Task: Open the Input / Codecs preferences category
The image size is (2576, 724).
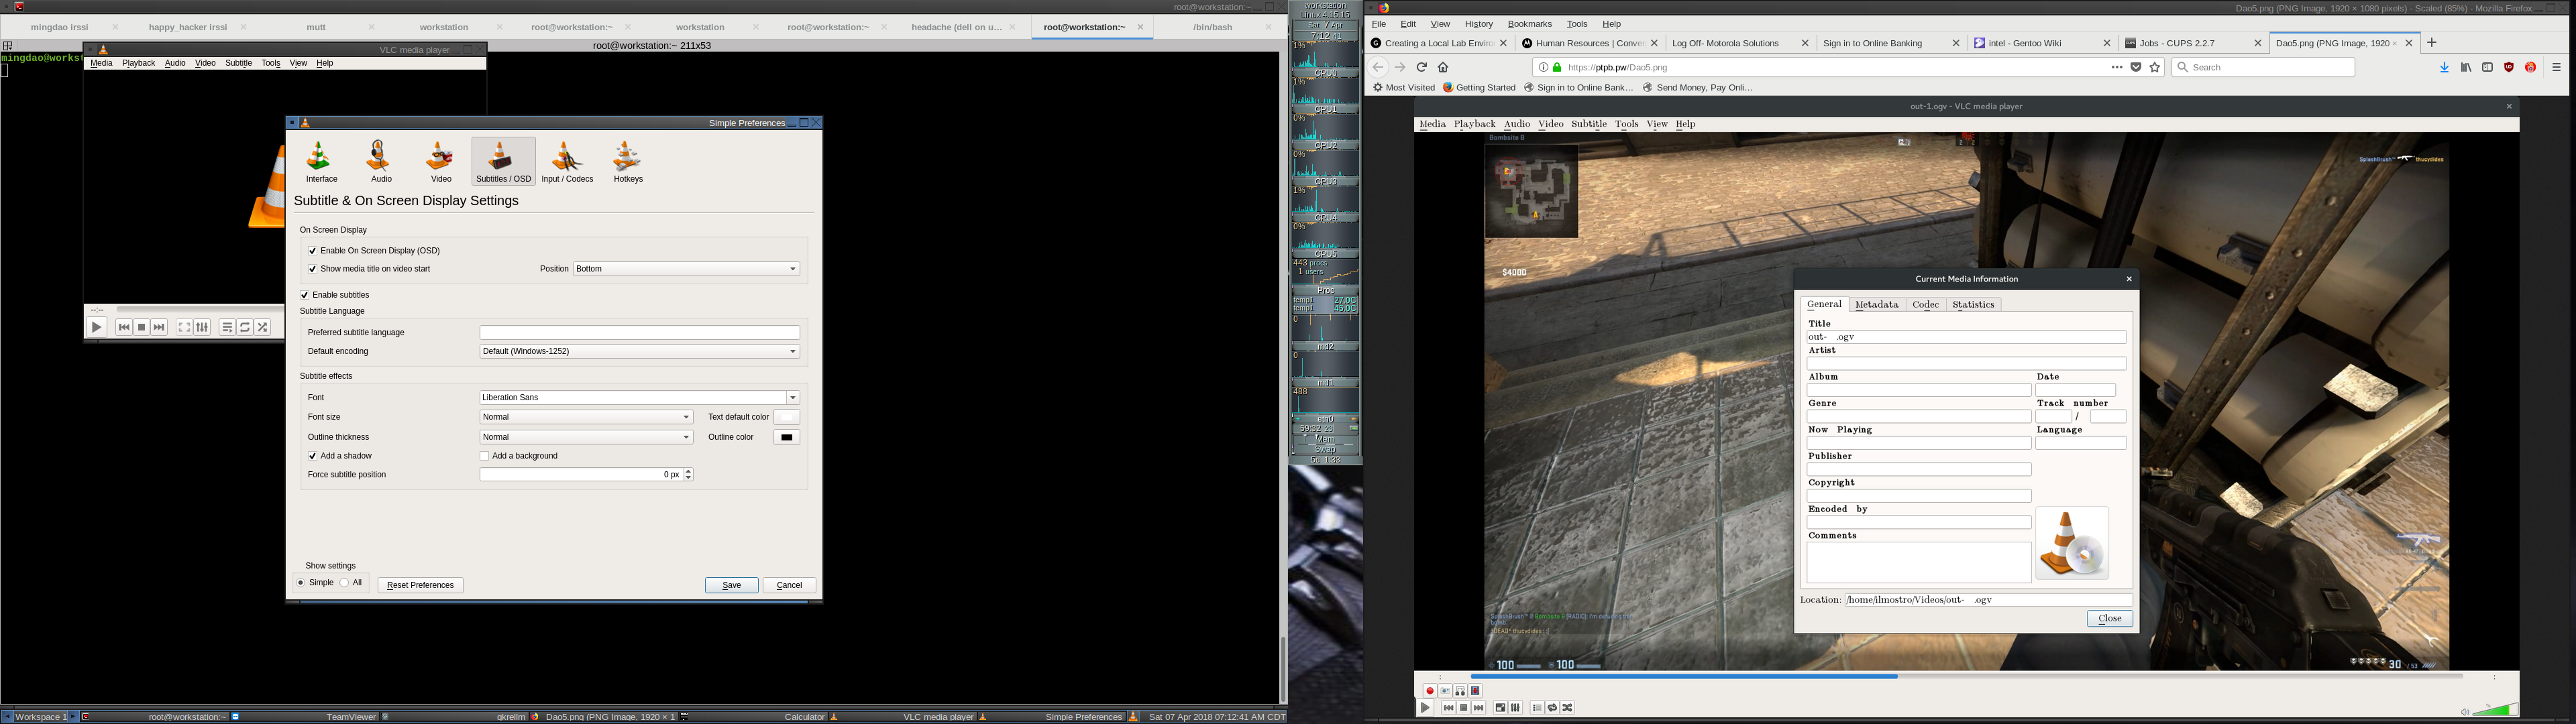Action: 567,161
